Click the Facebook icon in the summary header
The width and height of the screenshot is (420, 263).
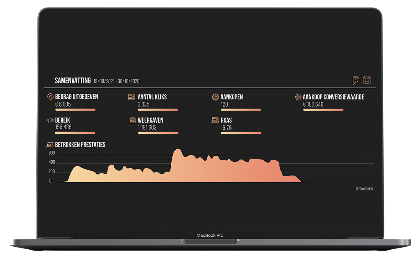tap(356, 80)
